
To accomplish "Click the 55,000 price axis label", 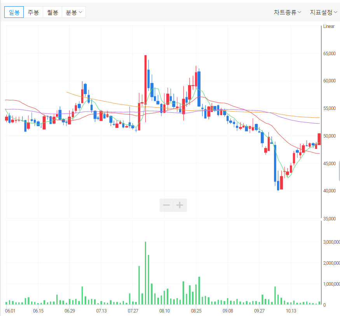I will [330, 108].
